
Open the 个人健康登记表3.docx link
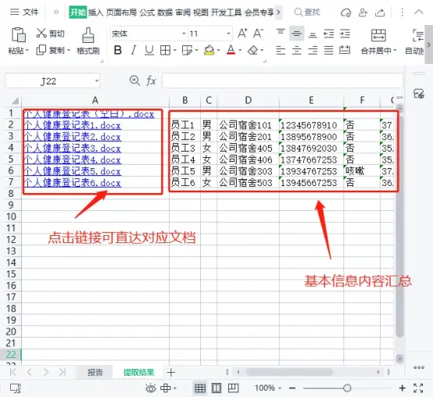[73, 148]
